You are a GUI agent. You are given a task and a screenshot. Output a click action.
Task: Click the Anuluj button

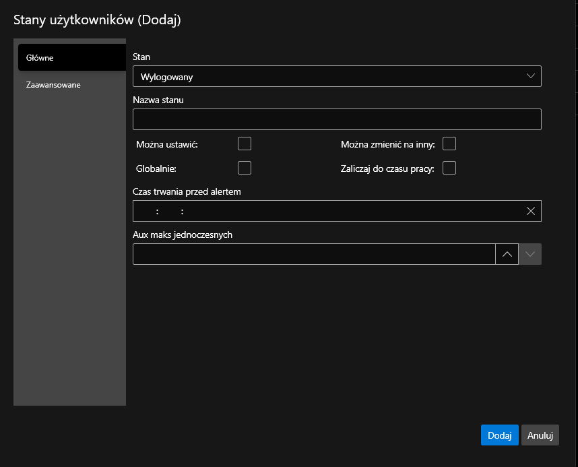coord(540,435)
